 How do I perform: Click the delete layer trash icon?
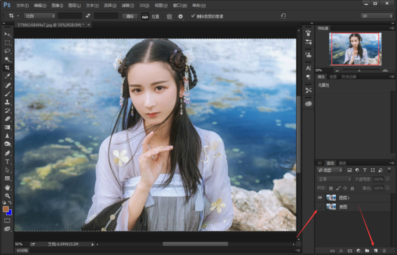click(x=384, y=250)
